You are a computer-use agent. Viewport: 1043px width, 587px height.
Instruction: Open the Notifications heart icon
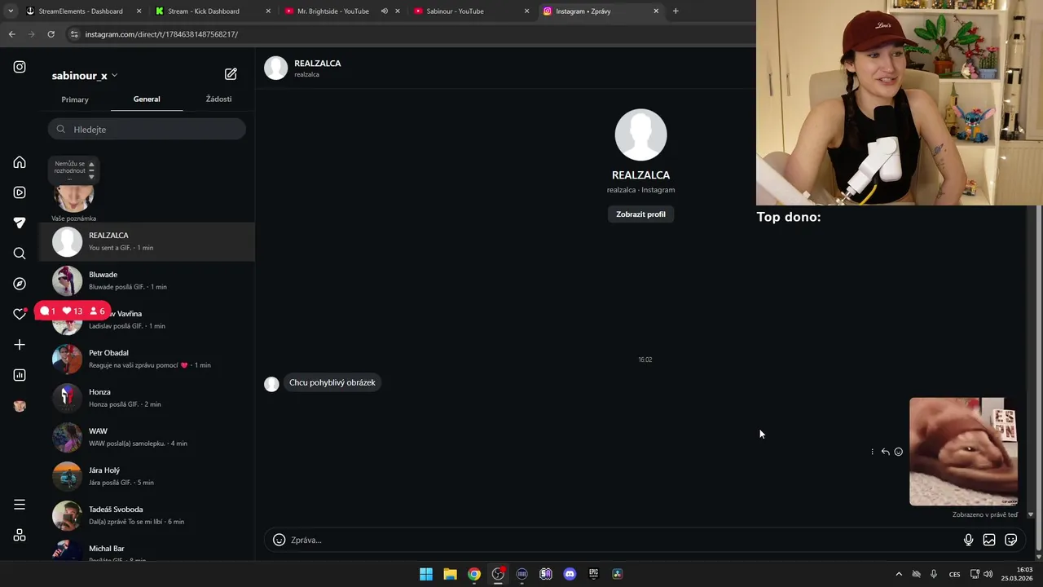(x=20, y=314)
